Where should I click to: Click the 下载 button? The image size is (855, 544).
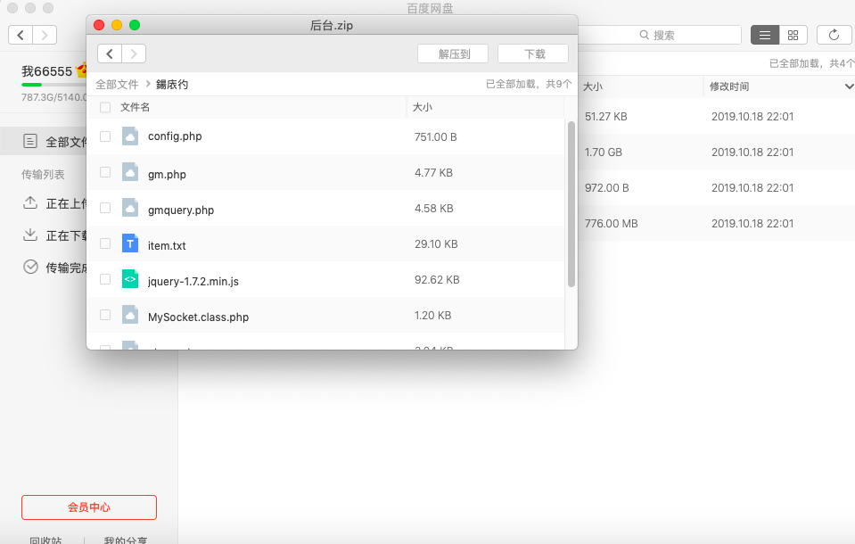[533, 54]
